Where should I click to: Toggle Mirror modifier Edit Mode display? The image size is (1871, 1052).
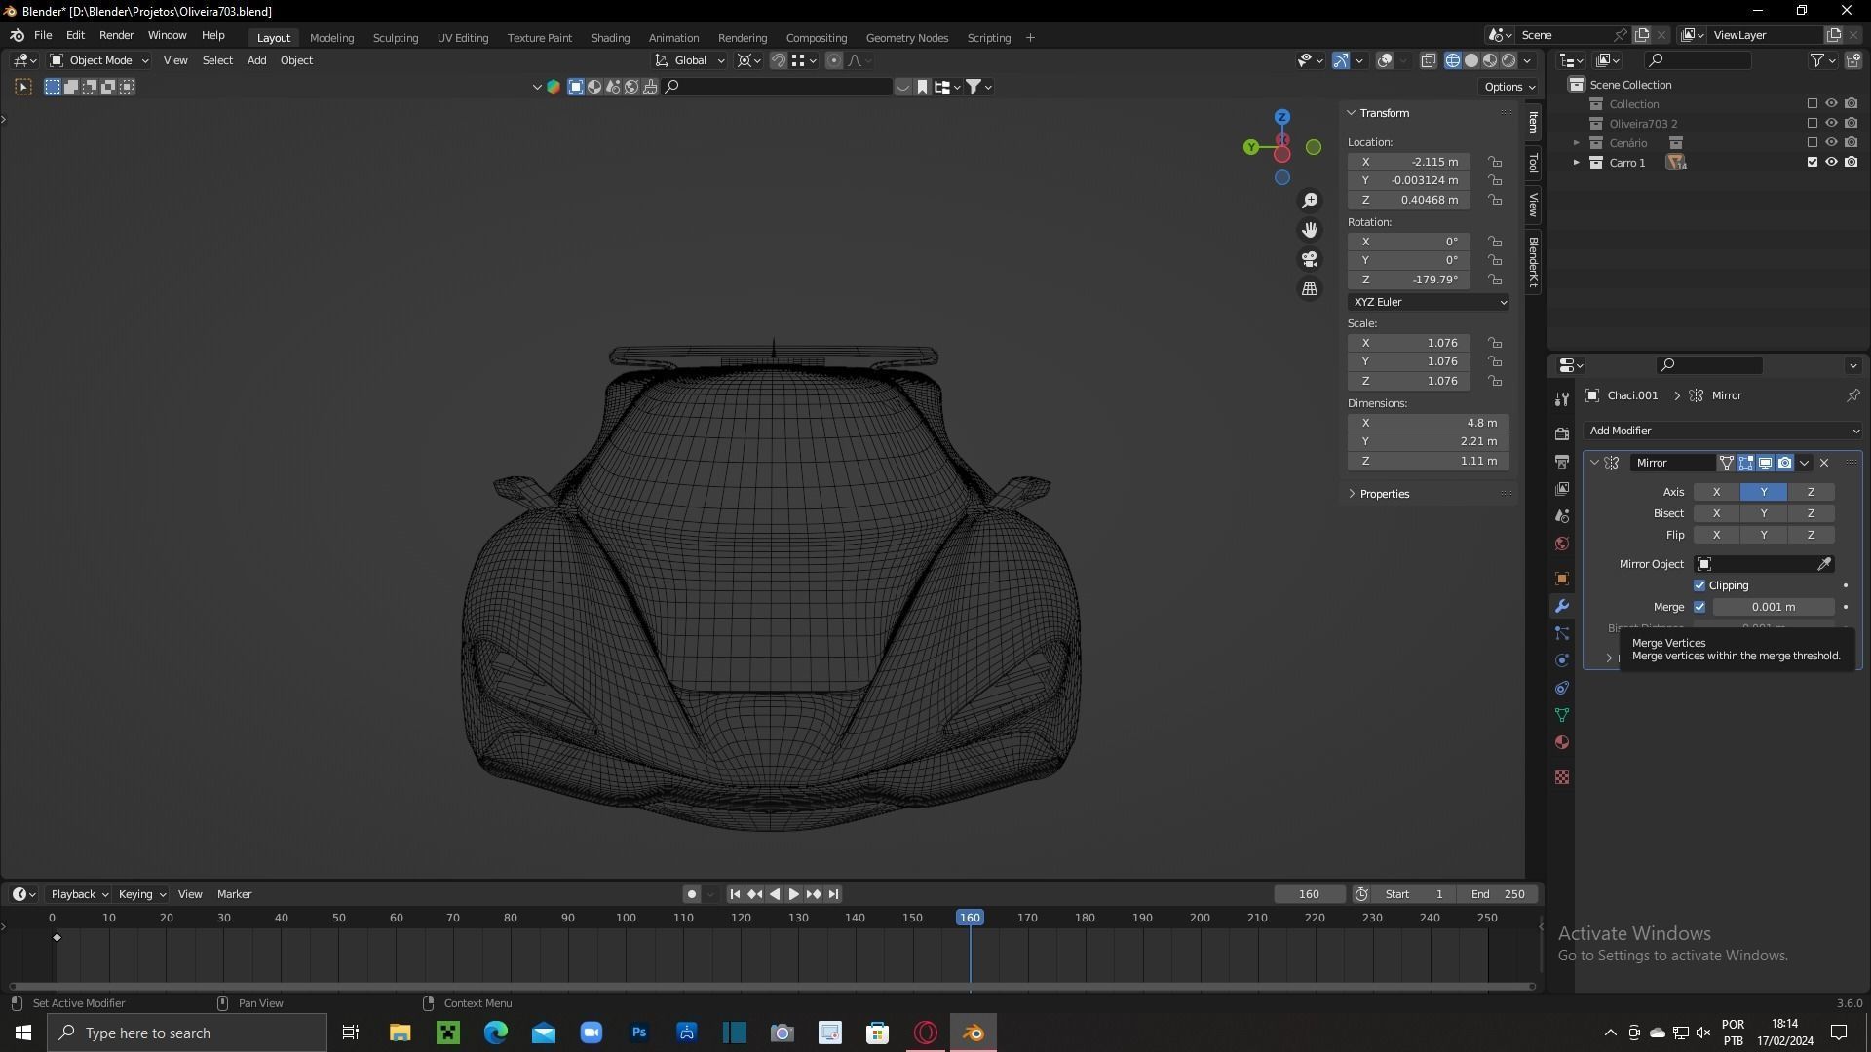point(1745,463)
